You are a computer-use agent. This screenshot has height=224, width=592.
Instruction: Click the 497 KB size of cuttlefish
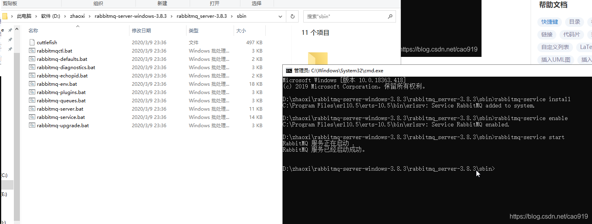pos(254,42)
